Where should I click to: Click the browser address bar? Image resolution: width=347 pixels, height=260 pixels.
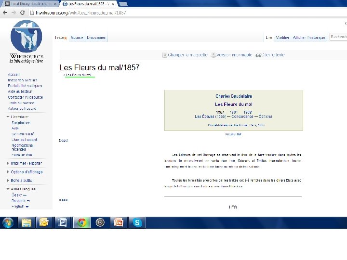188,13
